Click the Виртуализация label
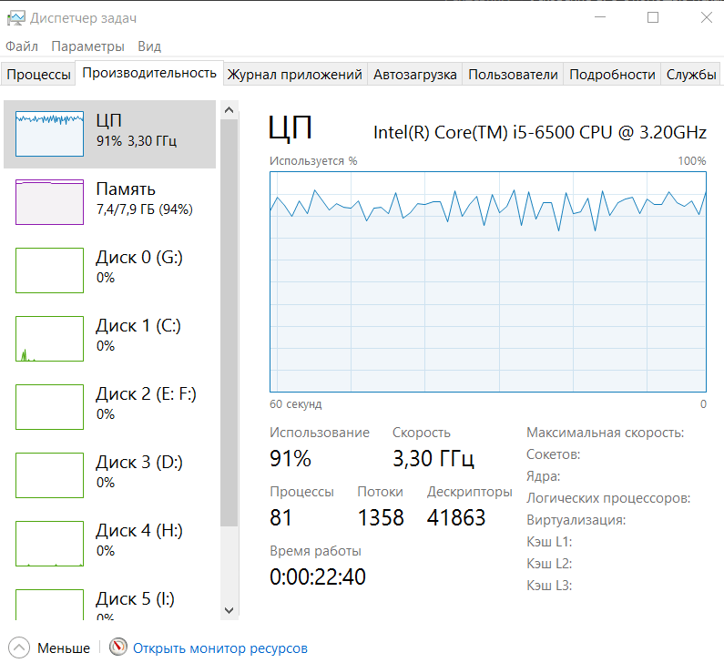This screenshot has width=724, height=663. (576, 520)
